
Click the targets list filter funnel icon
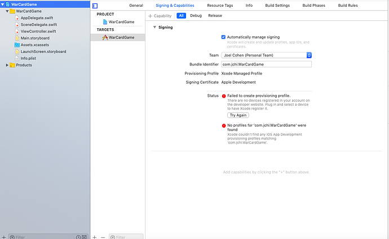(x=113, y=237)
